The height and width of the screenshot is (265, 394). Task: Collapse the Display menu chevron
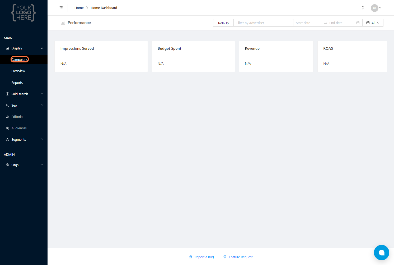42,48
